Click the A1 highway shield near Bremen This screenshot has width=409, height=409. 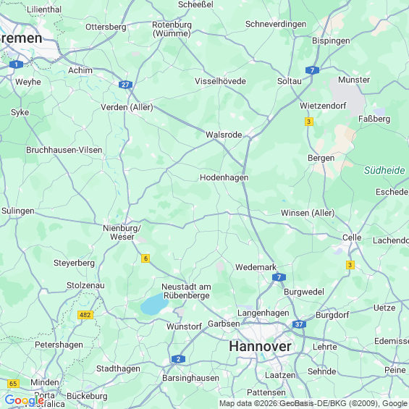[16, 64]
